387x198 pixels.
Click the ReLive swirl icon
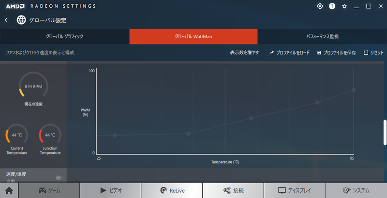pos(164,190)
